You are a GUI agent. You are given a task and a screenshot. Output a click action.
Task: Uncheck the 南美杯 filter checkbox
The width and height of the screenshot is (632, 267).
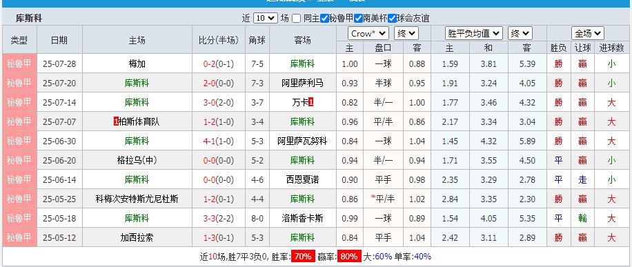[x=358, y=18]
